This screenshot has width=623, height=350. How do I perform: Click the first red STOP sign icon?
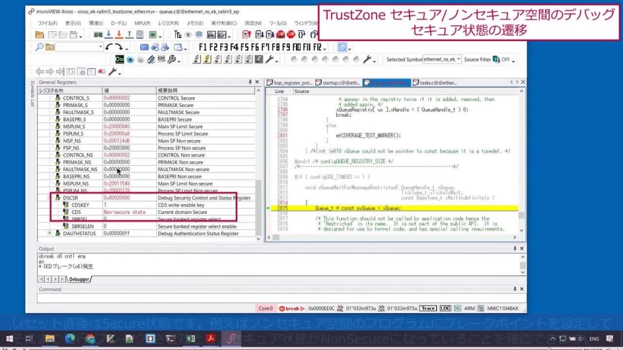tap(280, 35)
